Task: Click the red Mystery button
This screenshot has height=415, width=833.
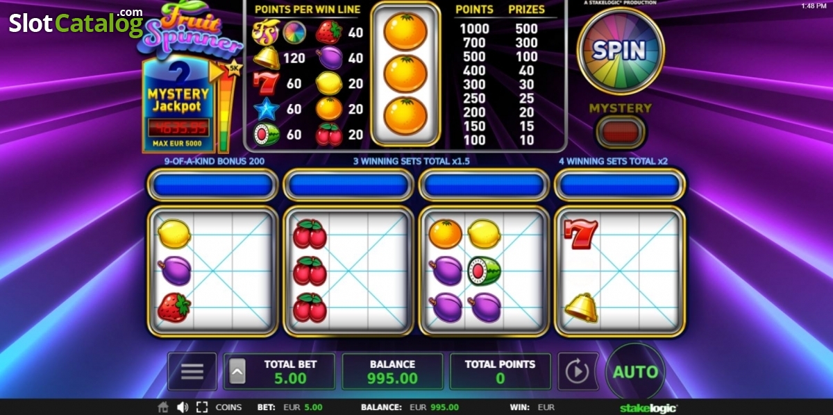Action: point(621,132)
